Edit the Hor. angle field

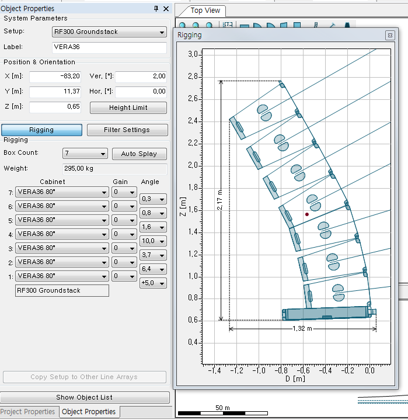click(141, 92)
